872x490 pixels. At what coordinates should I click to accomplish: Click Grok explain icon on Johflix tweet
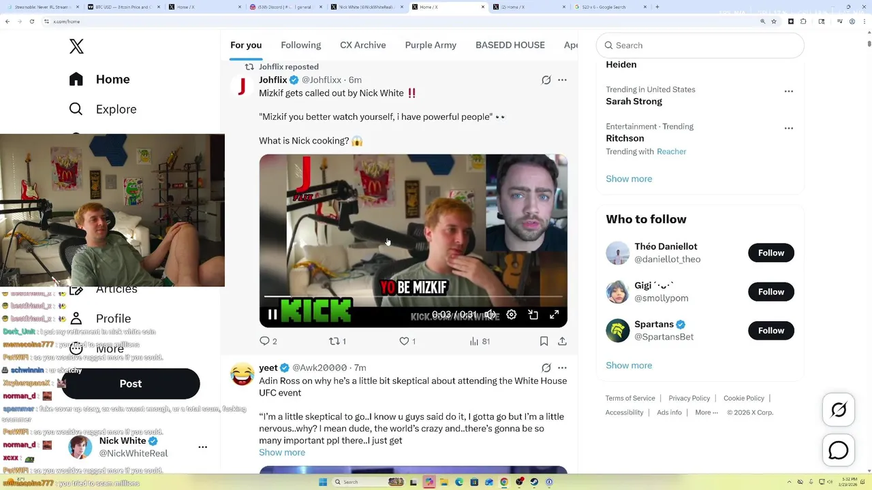point(546,80)
